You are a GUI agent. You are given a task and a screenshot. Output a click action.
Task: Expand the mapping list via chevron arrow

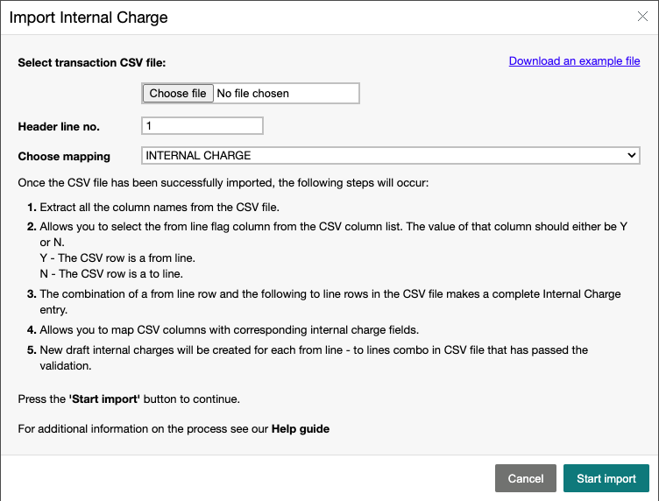tap(631, 155)
